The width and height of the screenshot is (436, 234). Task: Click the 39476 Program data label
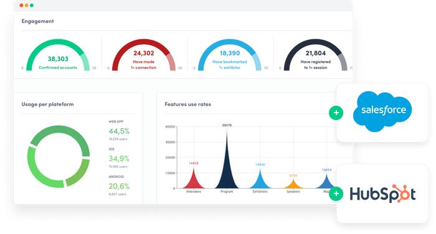[x=227, y=125]
